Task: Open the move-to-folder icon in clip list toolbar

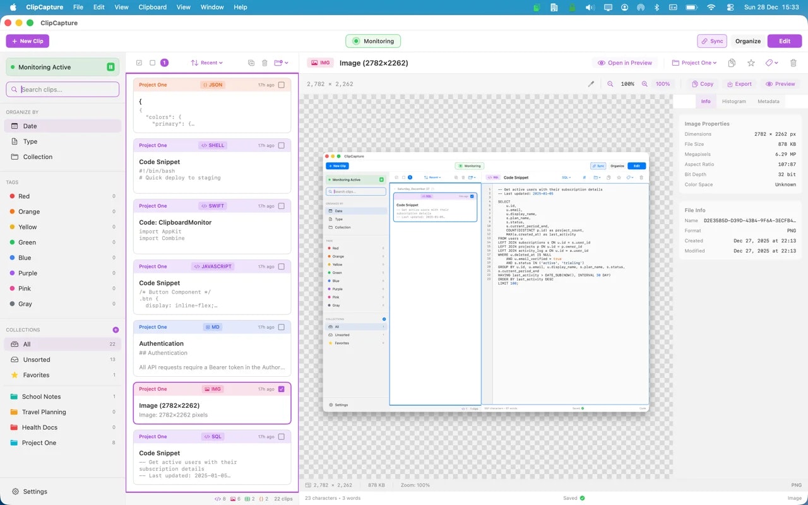Action: click(x=280, y=62)
